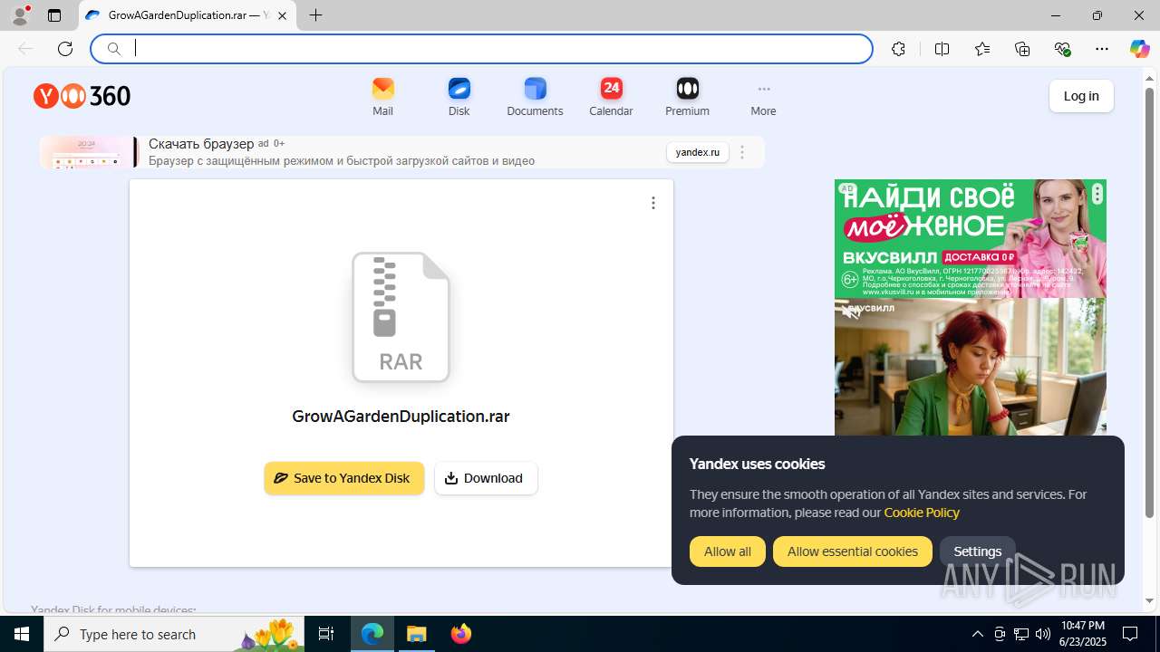Open Task View on taskbar
This screenshot has width=1160, height=652.
tap(327, 634)
